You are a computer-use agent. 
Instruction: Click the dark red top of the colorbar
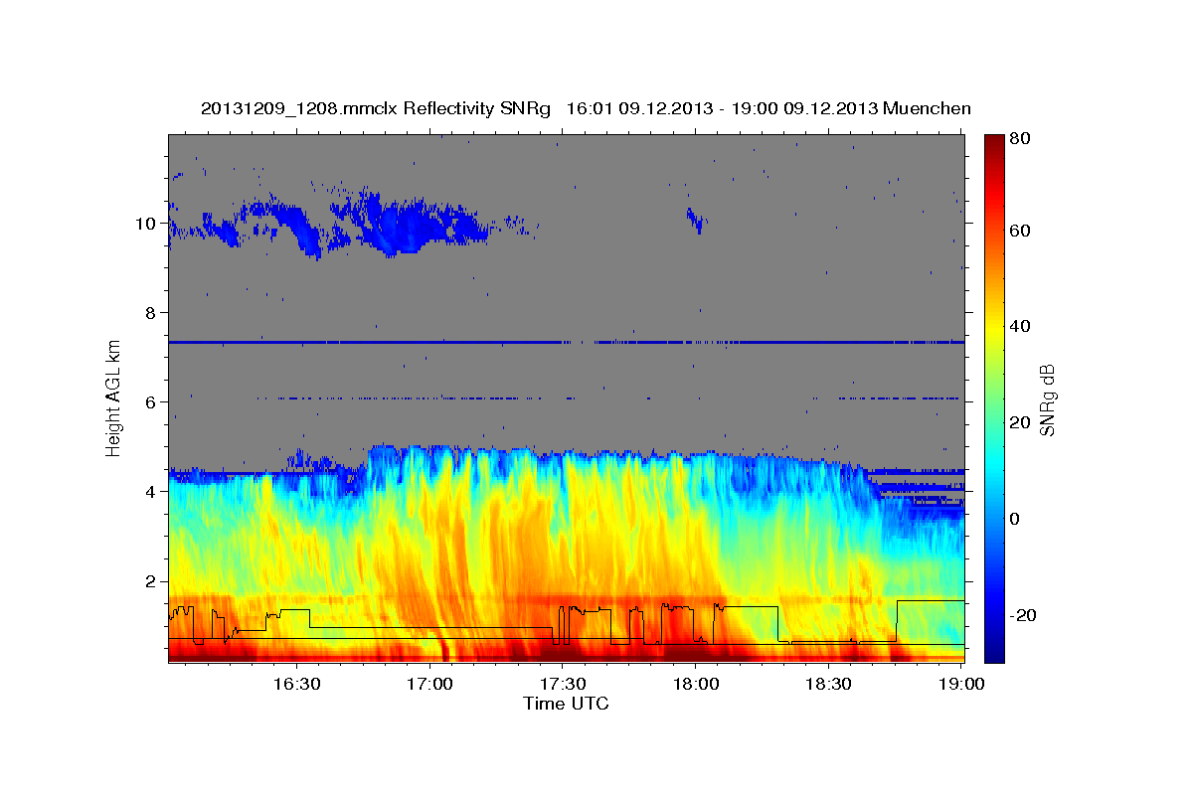(x=994, y=146)
